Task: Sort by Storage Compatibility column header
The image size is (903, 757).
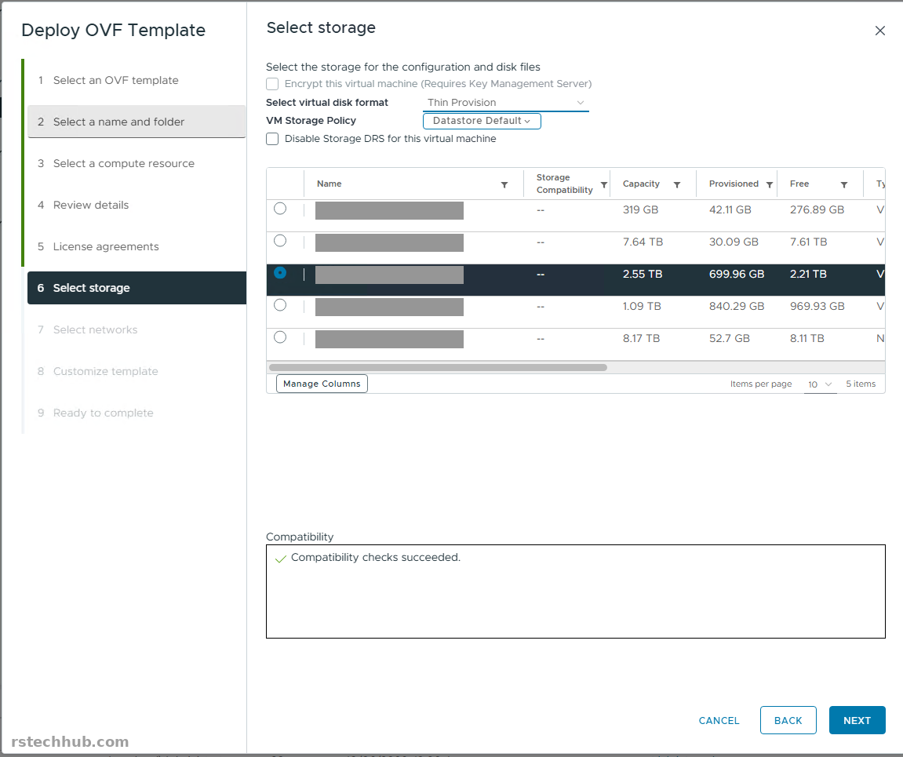Action: [x=564, y=184]
